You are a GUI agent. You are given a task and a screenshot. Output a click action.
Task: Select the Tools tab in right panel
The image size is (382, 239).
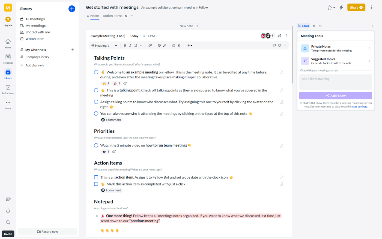[303, 26]
